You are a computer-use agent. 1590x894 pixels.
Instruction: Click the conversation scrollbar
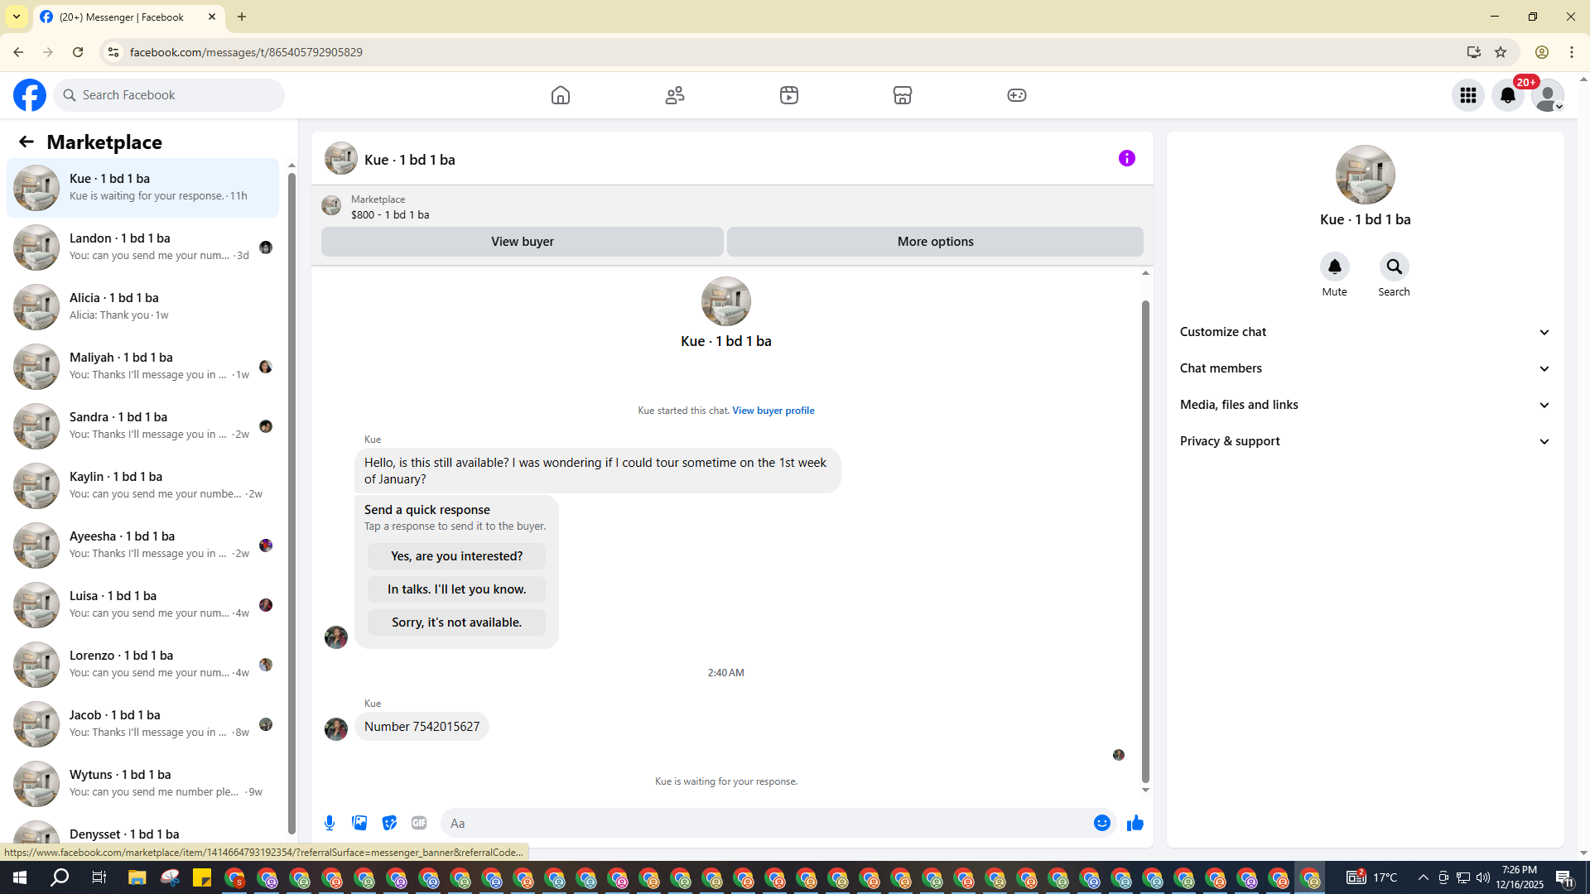pos(1145,541)
